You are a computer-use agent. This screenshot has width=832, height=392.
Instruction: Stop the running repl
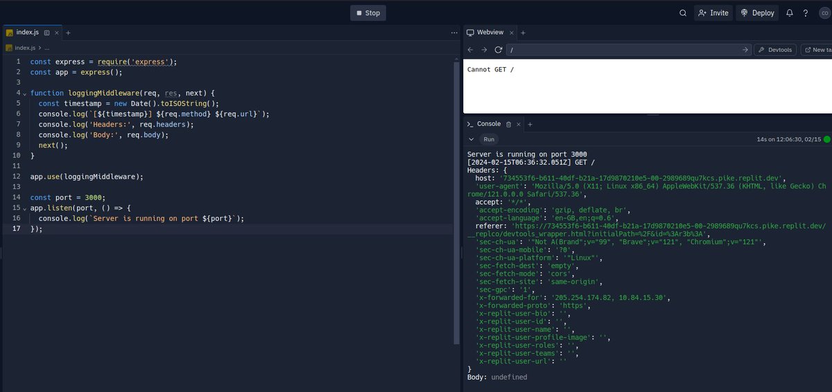(368, 12)
